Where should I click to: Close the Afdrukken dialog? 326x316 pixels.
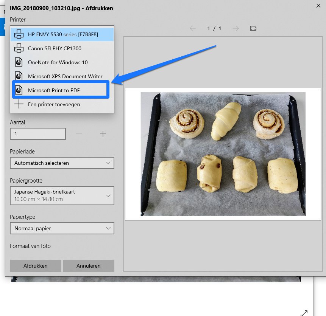tap(318, 6)
